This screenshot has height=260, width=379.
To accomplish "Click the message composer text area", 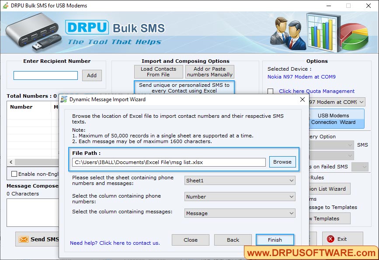I will pyautogui.click(x=33, y=212).
